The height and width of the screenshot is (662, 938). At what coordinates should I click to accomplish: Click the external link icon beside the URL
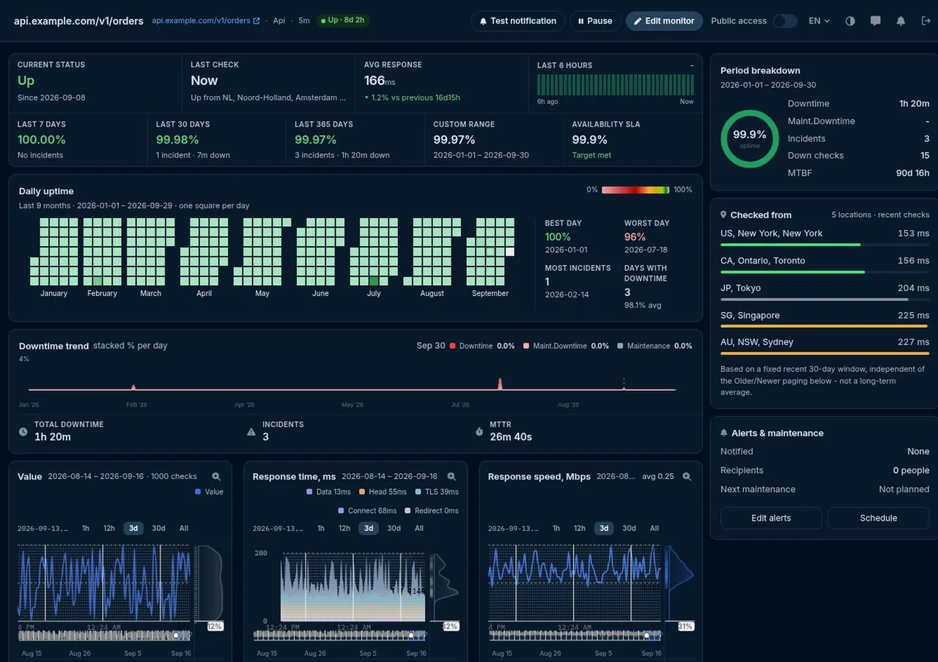(x=256, y=21)
